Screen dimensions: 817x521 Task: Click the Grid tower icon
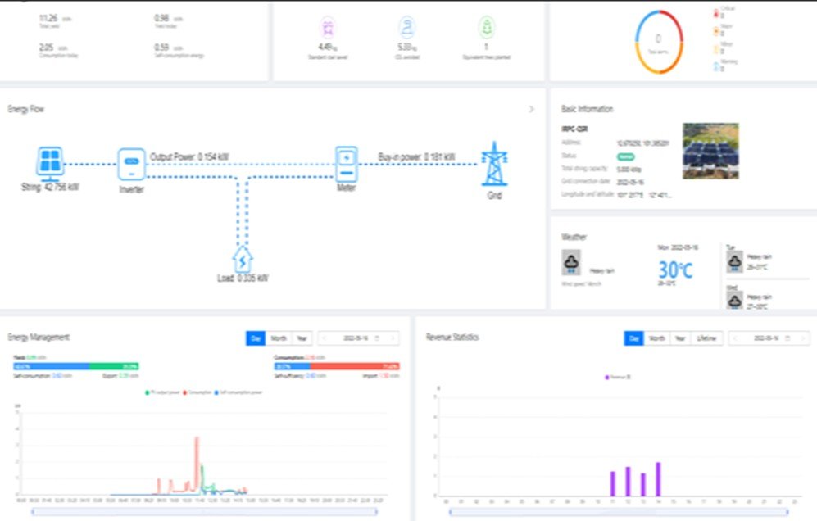[493, 164]
